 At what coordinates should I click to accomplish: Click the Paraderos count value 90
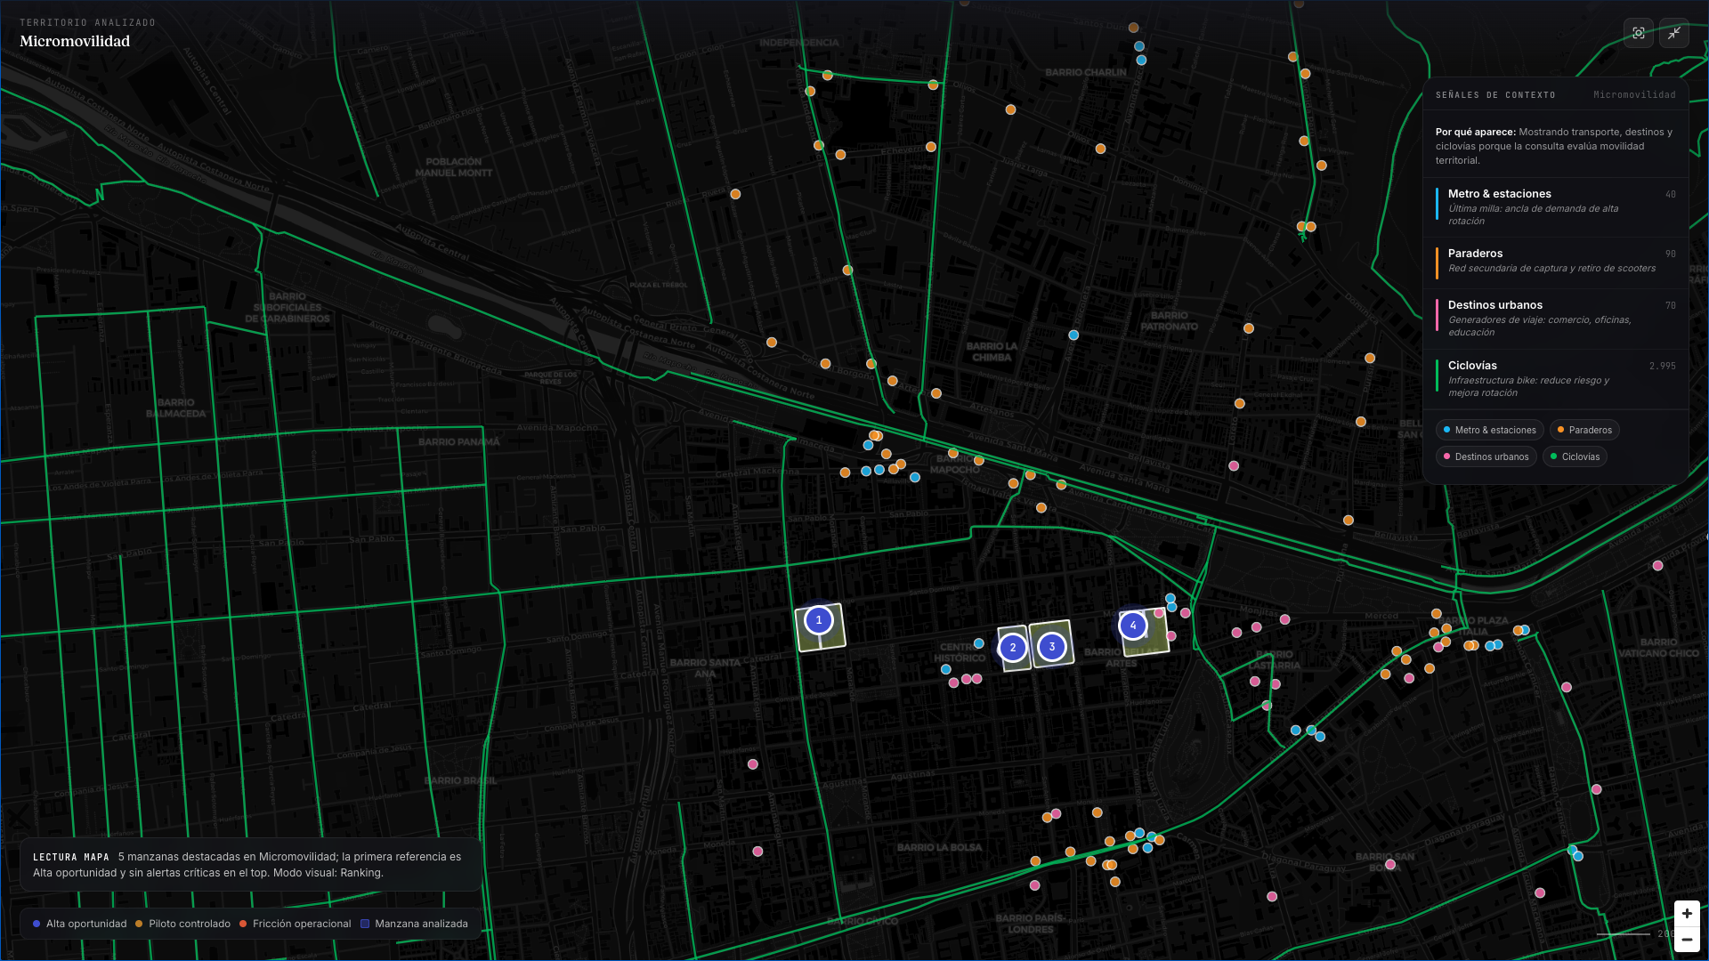click(1670, 254)
